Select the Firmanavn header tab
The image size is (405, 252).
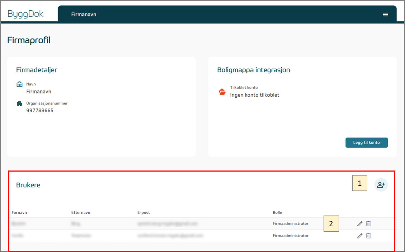pyautogui.click(x=84, y=15)
